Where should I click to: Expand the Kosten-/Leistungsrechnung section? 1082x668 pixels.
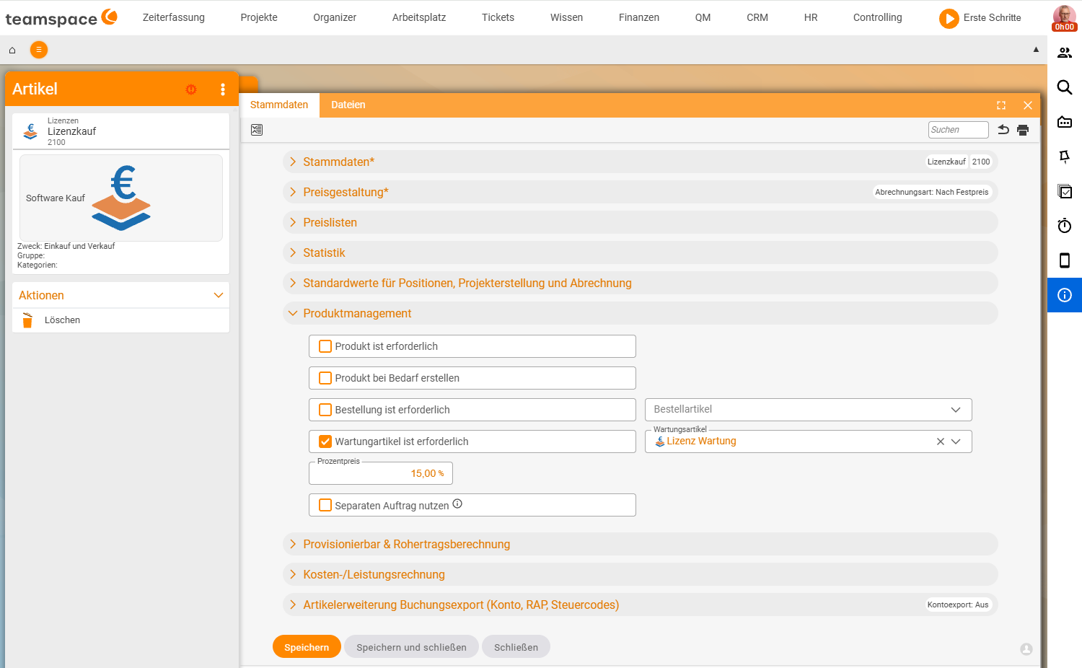click(641, 574)
